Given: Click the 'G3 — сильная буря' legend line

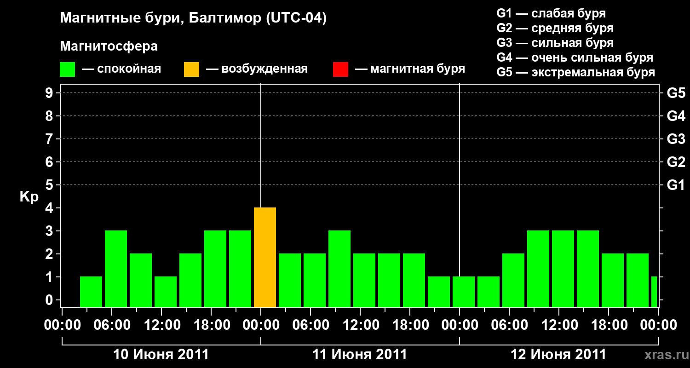Looking at the screenshot, I should pos(555,43).
